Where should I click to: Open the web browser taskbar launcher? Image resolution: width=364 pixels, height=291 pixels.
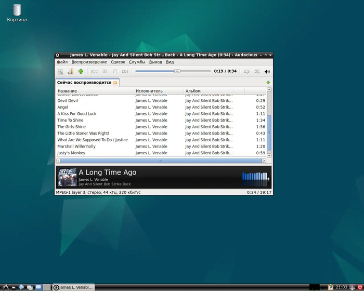coord(21,287)
